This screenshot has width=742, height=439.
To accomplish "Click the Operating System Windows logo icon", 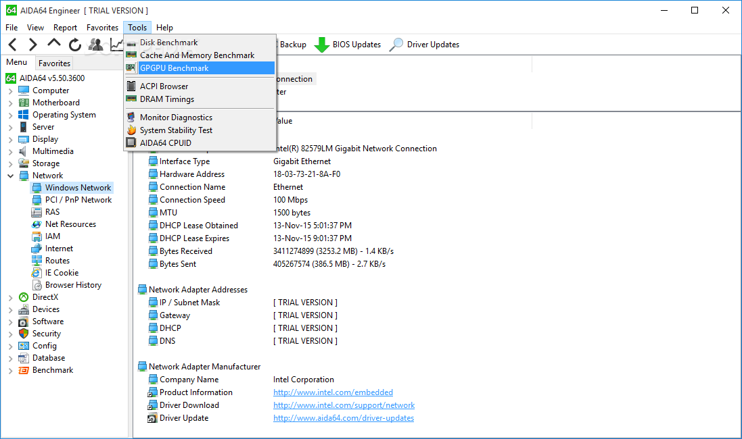I will tap(24, 115).
